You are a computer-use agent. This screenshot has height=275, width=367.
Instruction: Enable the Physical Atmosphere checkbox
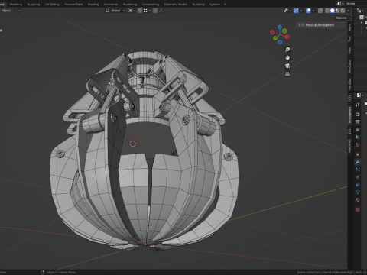[x=303, y=25]
